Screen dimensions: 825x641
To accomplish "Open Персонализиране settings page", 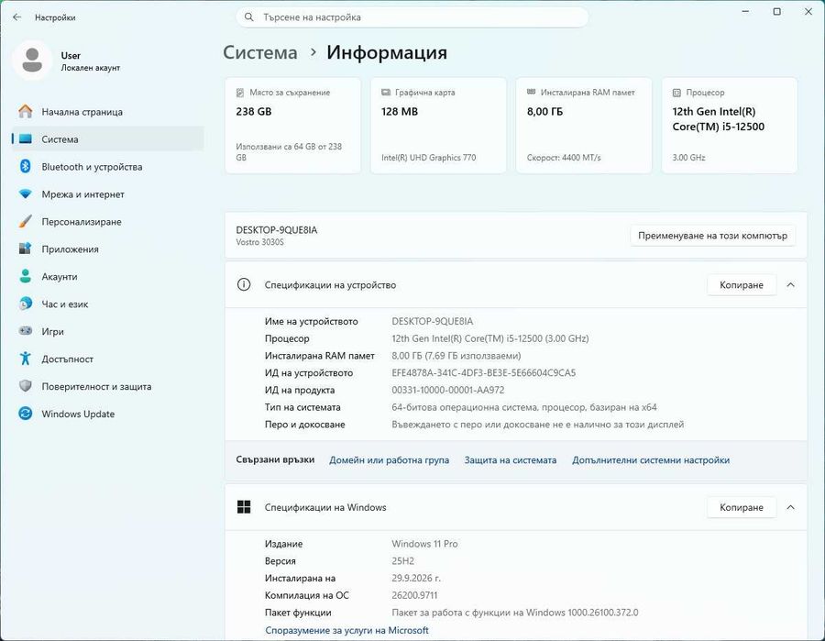I will coord(107,222).
